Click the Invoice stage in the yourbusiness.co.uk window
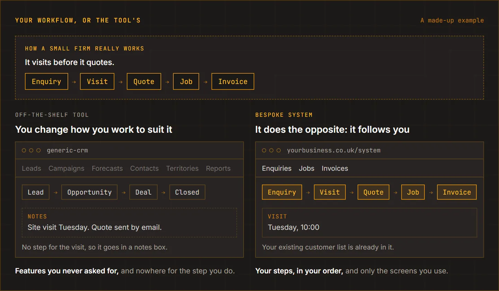Screen dimensions: 499x291 click(x=457, y=192)
